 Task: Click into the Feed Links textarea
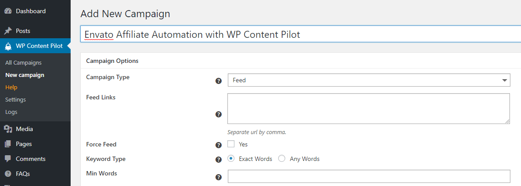(x=369, y=109)
